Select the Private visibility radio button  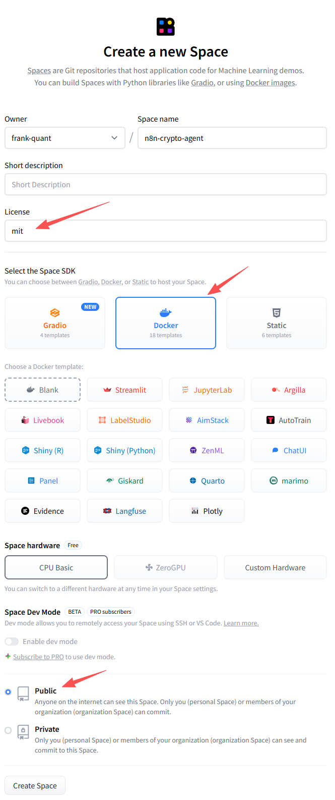(x=8, y=730)
